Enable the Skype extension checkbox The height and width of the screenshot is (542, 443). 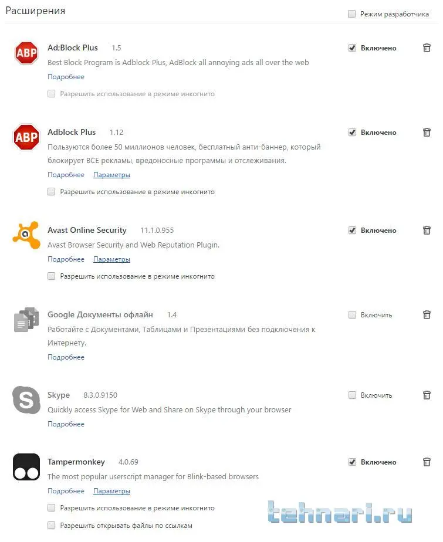coord(352,395)
